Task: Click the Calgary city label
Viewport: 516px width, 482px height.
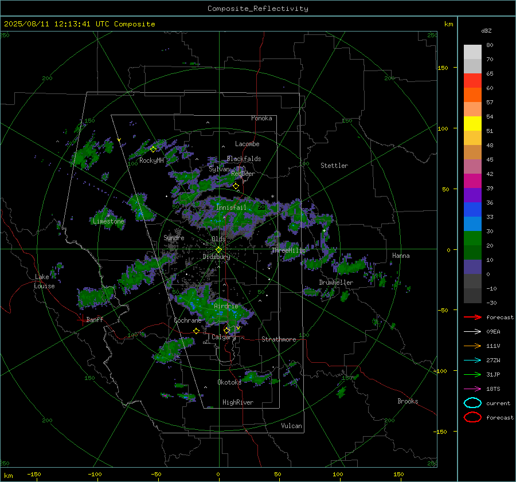Action: click(224, 337)
